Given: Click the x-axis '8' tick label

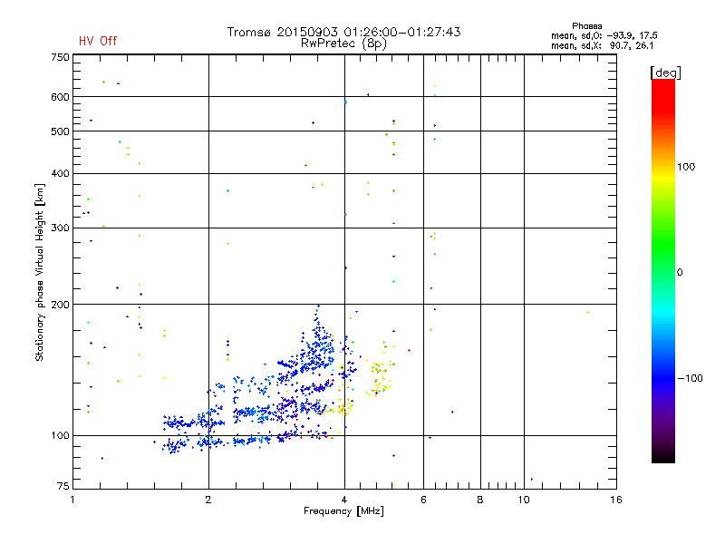Looking at the screenshot, I should click(x=480, y=500).
